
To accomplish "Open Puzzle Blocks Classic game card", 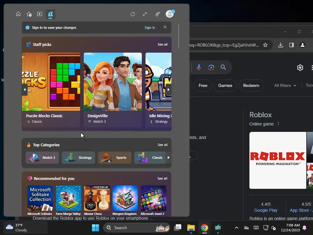I will tap(51, 90).
